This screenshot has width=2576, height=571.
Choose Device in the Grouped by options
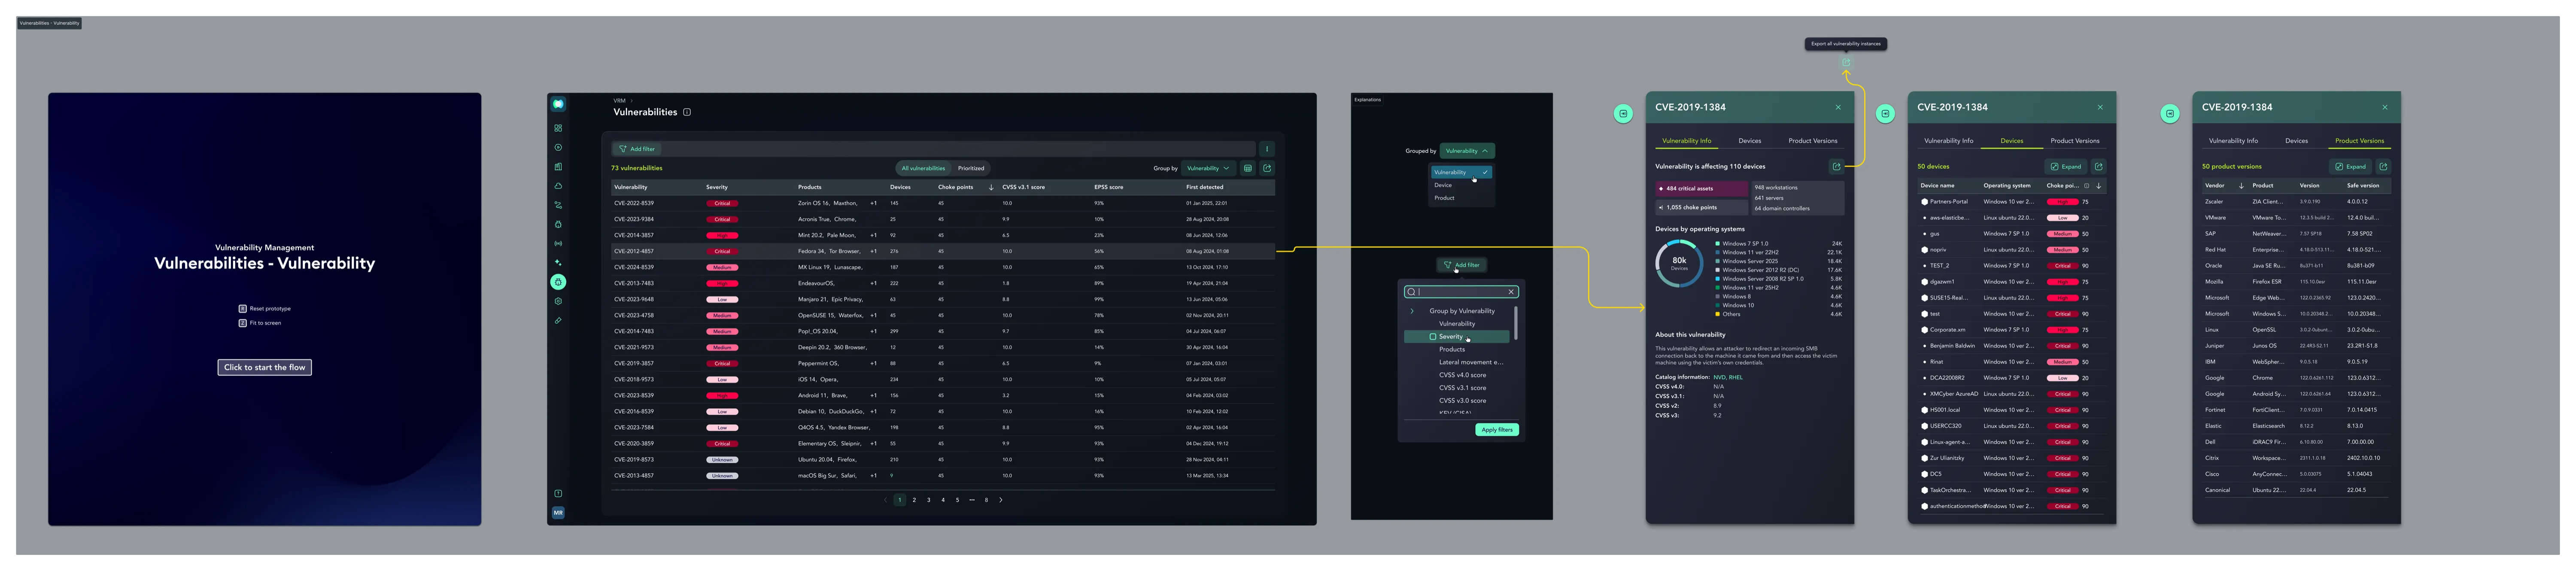(x=1443, y=185)
